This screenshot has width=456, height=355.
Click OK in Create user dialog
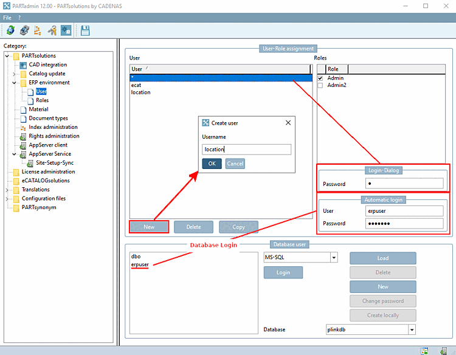pos(212,164)
